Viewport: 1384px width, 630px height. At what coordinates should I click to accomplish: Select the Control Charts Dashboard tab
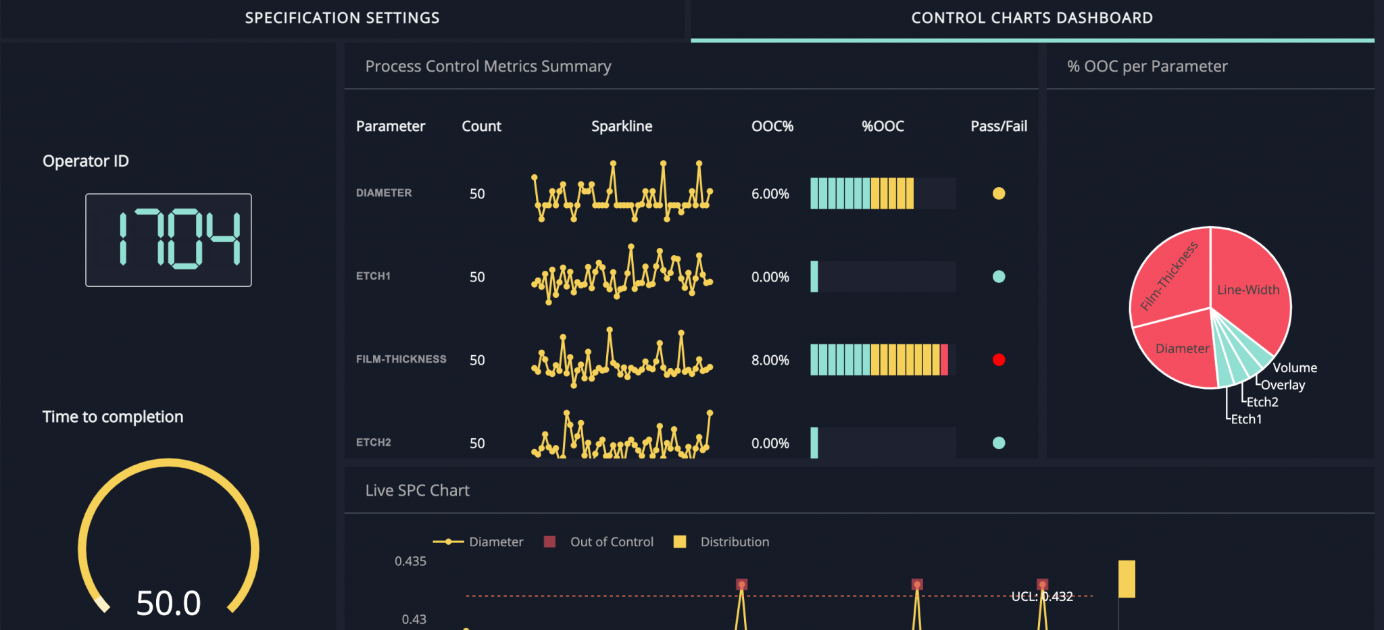tap(1032, 18)
